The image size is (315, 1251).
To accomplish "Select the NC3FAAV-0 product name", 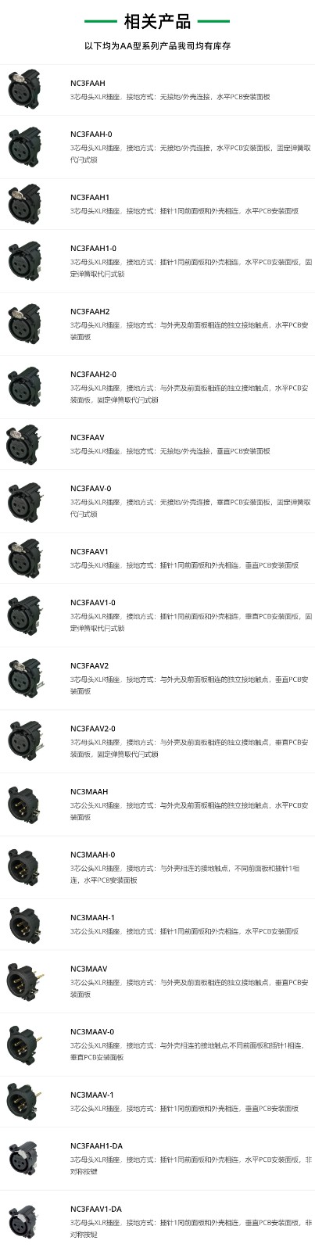I will tap(91, 489).
